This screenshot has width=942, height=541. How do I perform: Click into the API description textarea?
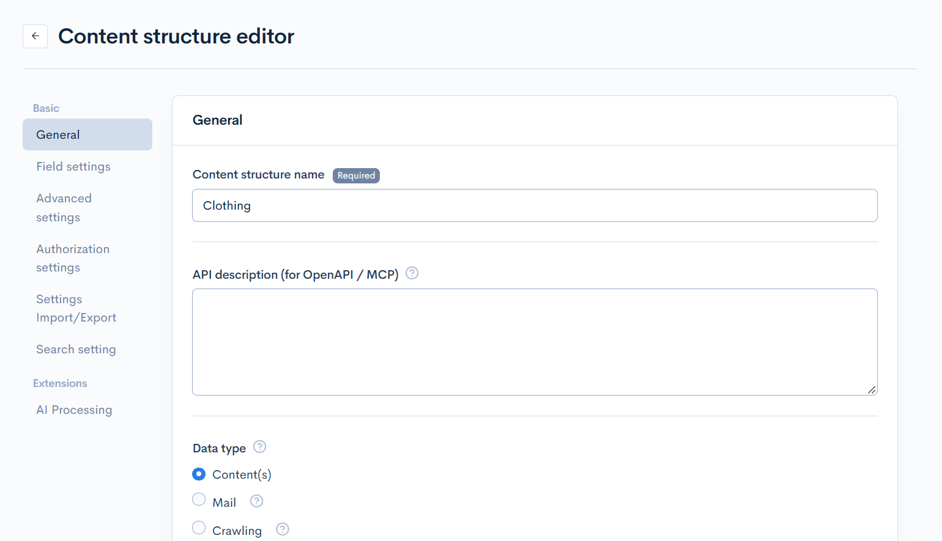(x=535, y=342)
